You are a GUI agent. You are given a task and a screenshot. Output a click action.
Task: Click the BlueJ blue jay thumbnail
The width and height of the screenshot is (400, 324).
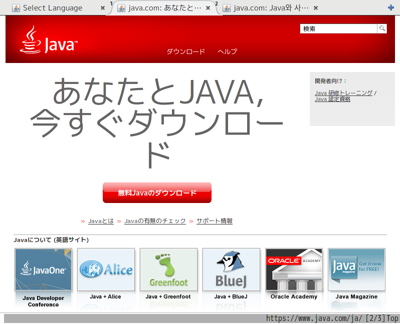(x=231, y=269)
